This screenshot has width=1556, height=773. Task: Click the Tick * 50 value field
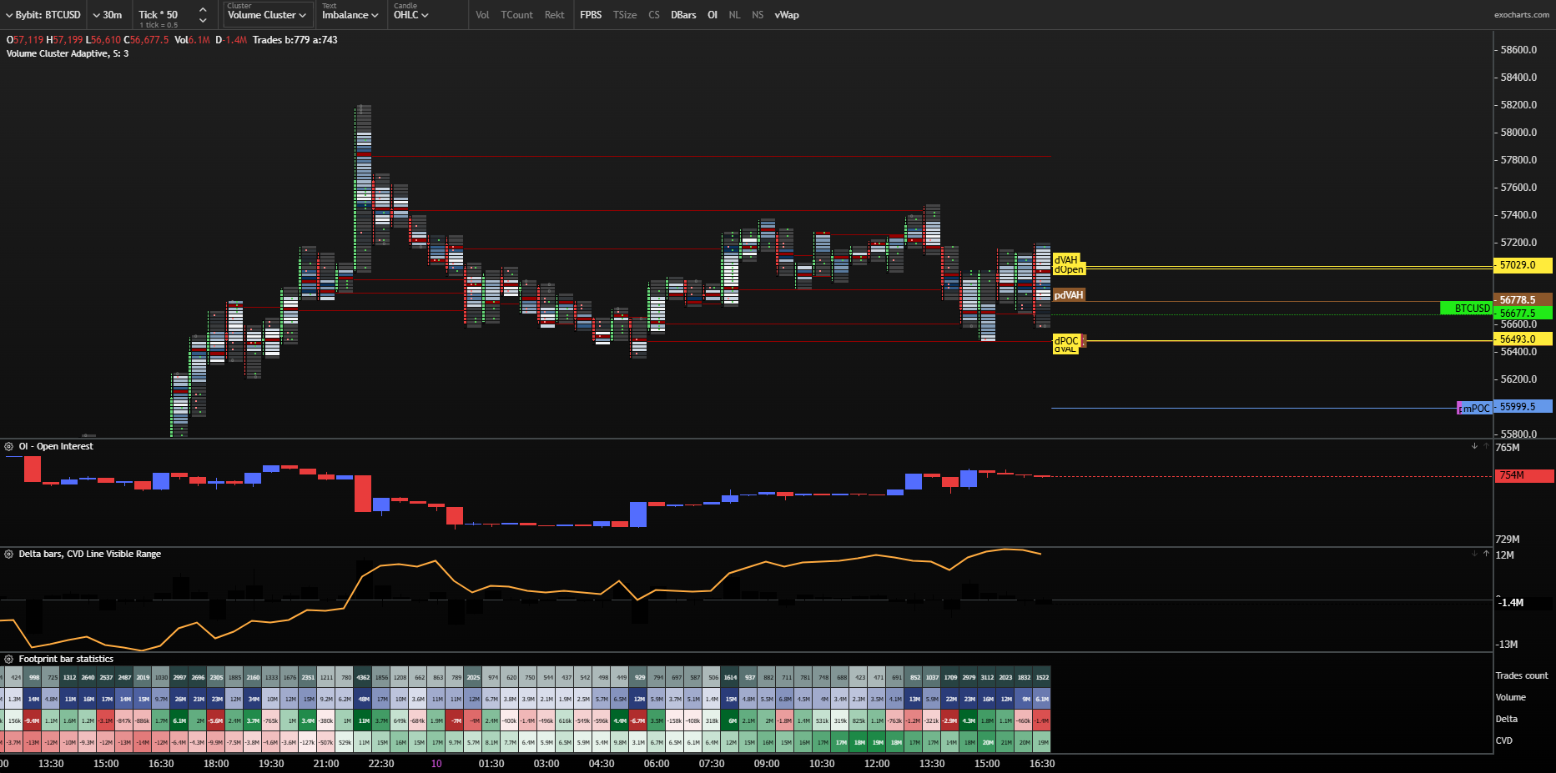point(159,15)
